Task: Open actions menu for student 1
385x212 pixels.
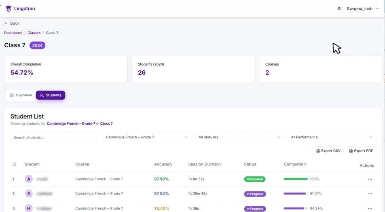Action: [370, 179]
